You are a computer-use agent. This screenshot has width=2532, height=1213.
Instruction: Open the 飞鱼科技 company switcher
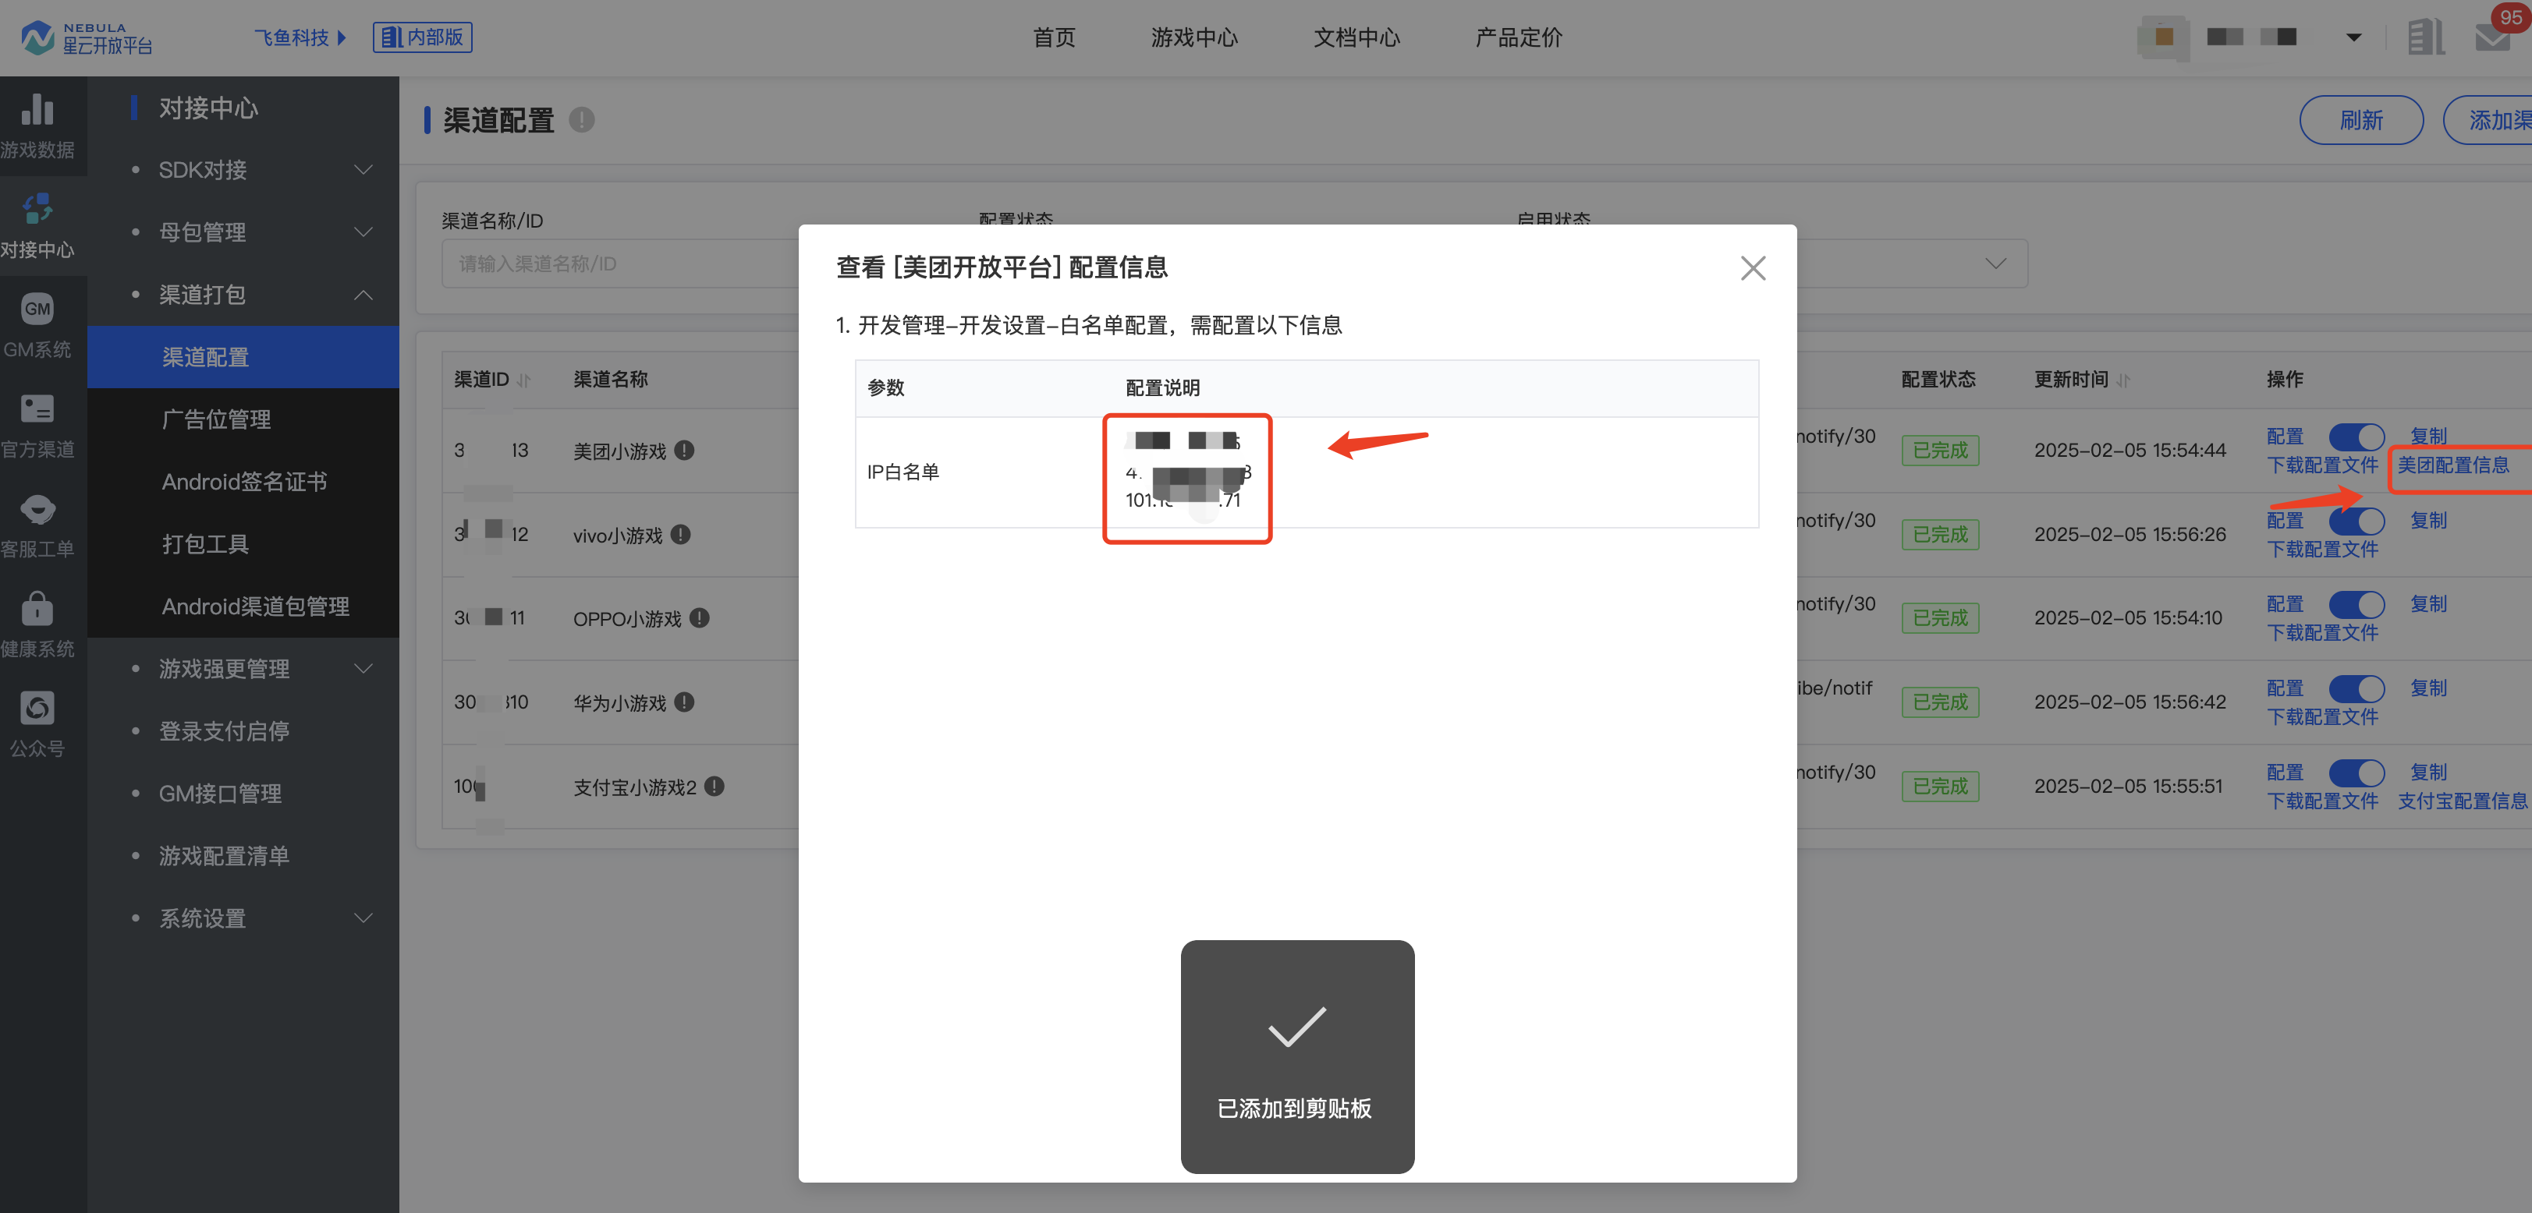click(300, 37)
